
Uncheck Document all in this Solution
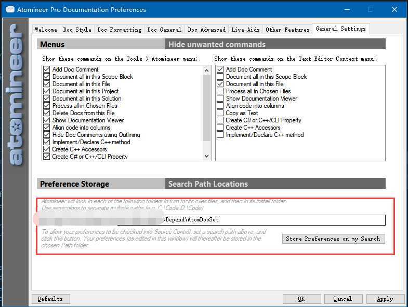(x=47, y=99)
